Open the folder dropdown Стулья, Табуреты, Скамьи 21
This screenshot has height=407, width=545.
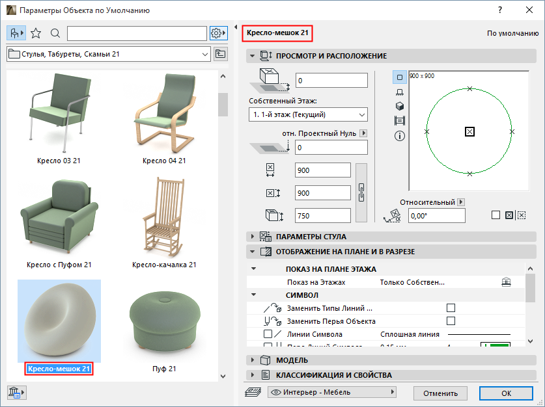tap(109, 54)
